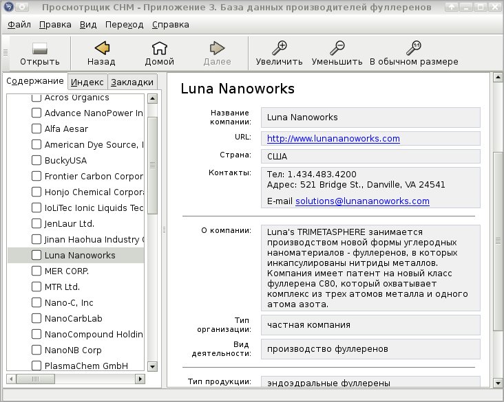
Task: Select the Alfa Aesar page icon
Action: pyautogui.click(x=36, y=129)
